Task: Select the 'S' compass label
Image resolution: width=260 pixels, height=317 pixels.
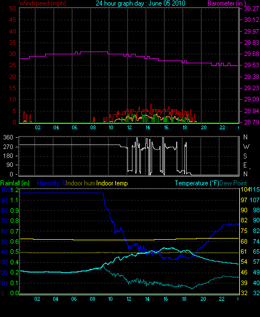Action: click(245, 156)
